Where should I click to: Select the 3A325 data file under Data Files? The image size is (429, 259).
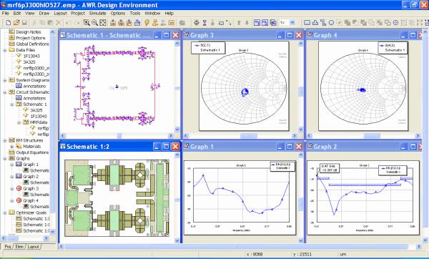pos(29,62)
